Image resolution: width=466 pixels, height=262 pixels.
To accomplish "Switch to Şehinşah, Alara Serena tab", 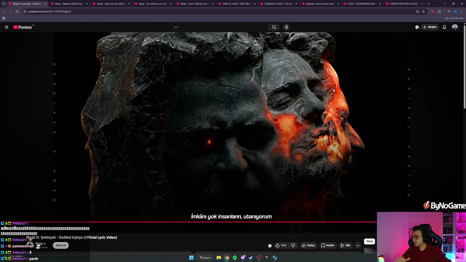I will [320, 4].
